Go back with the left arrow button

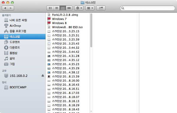[x=5, y=8]
